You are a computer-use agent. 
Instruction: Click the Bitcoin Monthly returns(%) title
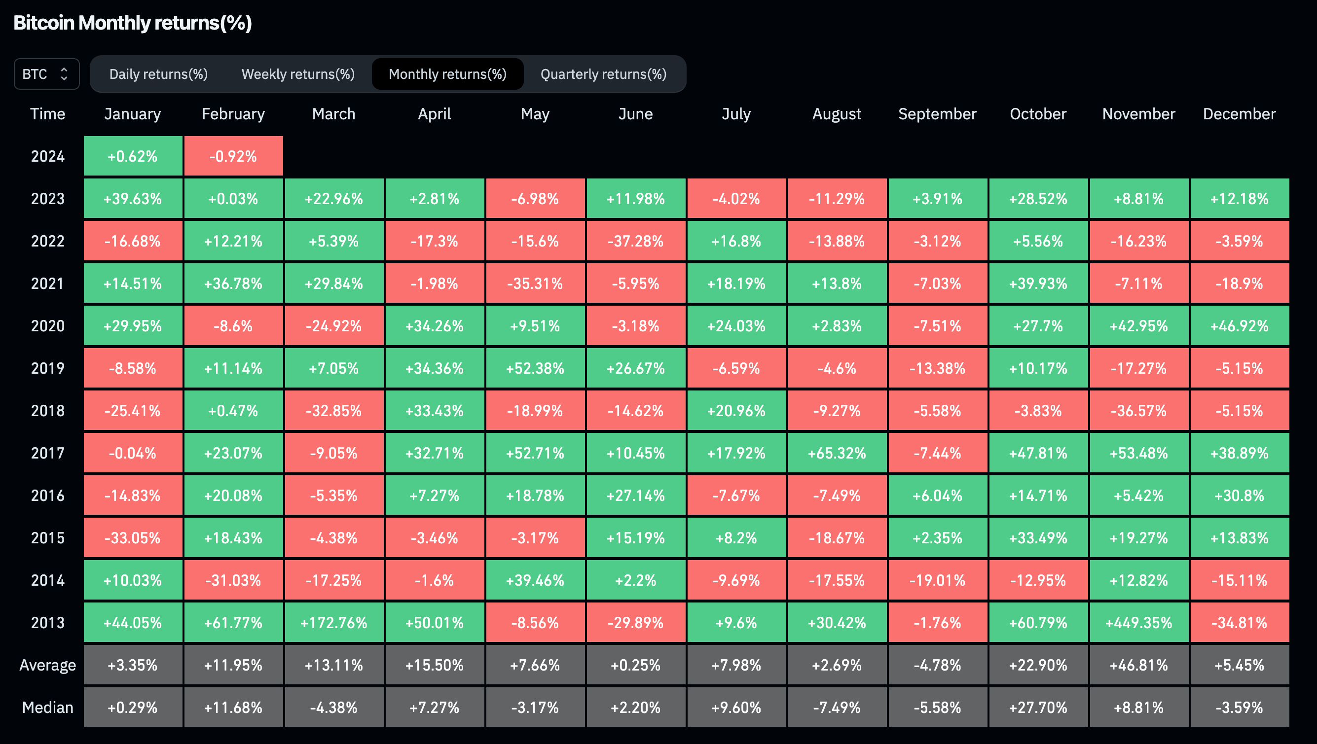coord(132,23)
